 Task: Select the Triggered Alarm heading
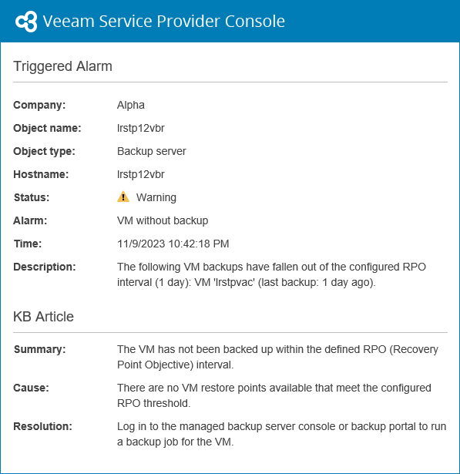63,66
